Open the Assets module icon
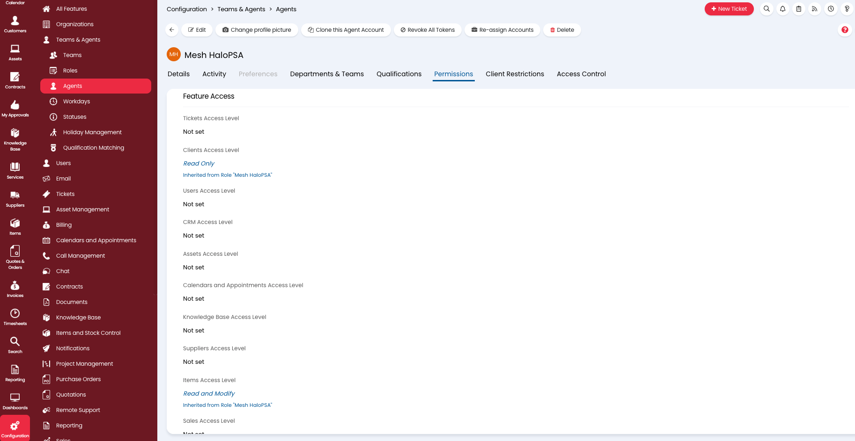Viewport: 855px width, 441px height. (x=15, y=52)
